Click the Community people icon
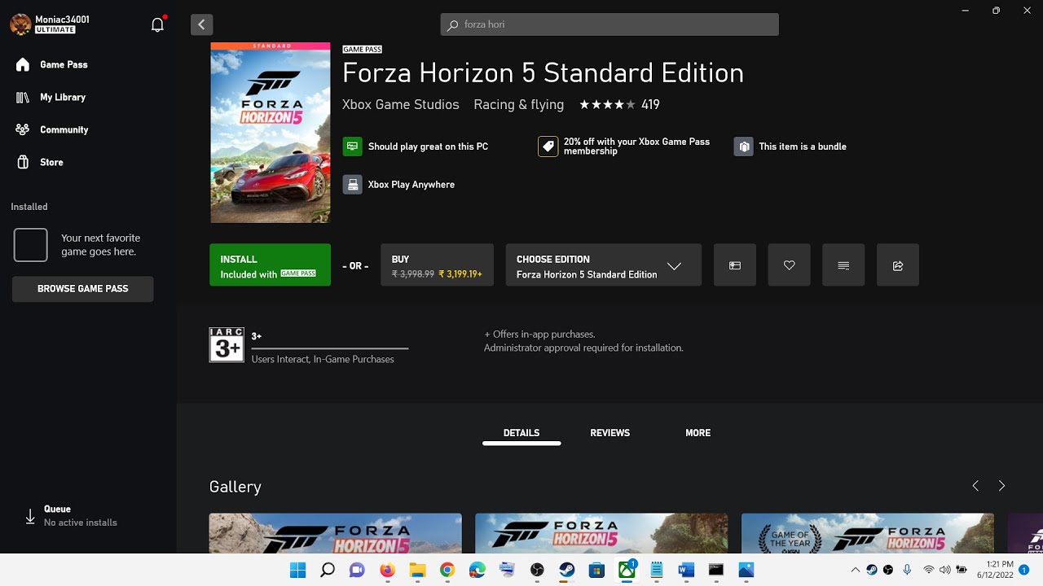1043x586 pixels. click(23, 129)
